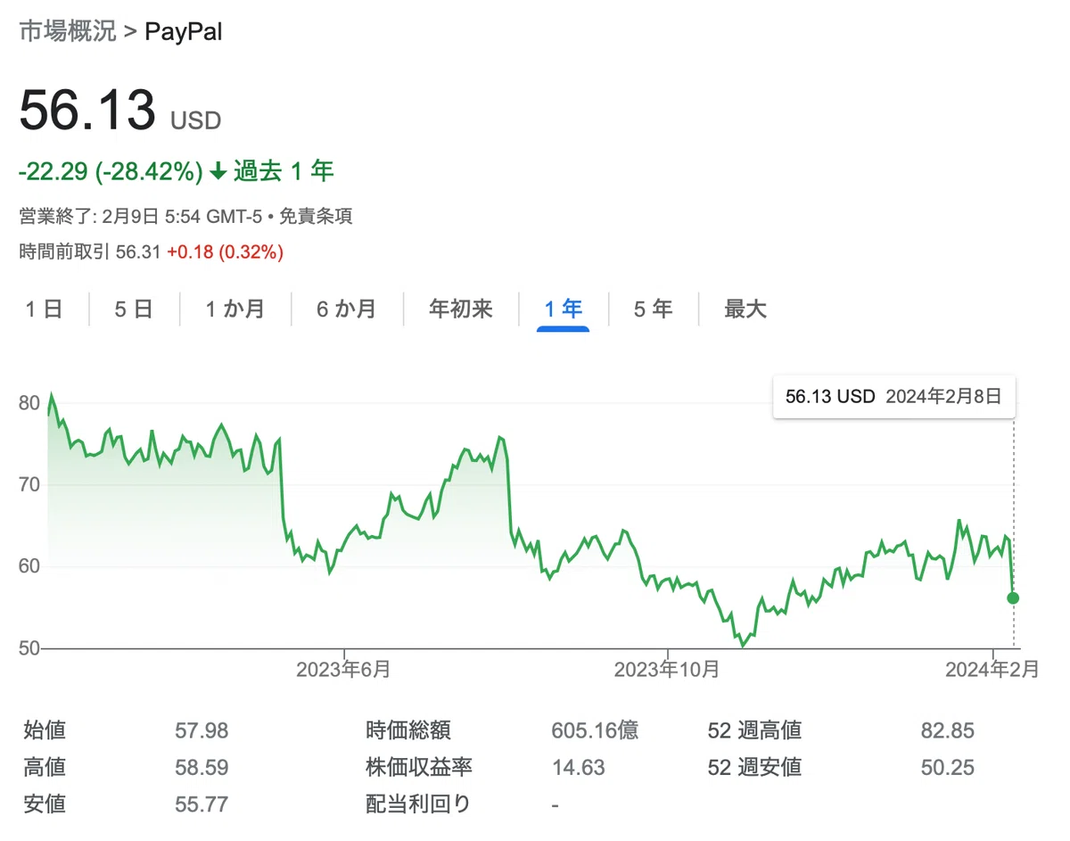Image resolution: width=1070 pixels, height=841 pixels.
Task: Click the large 56.13 price
Action: (87, 111)
